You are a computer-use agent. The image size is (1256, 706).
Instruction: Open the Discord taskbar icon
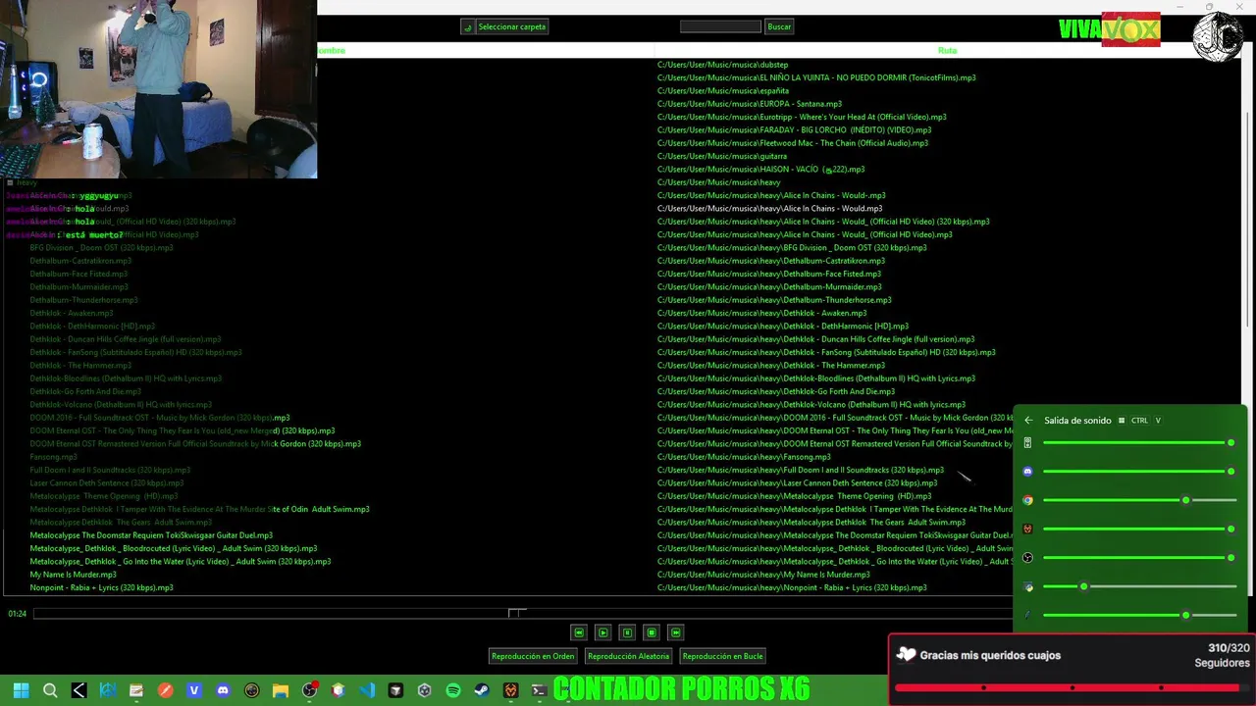click(223, 690)
